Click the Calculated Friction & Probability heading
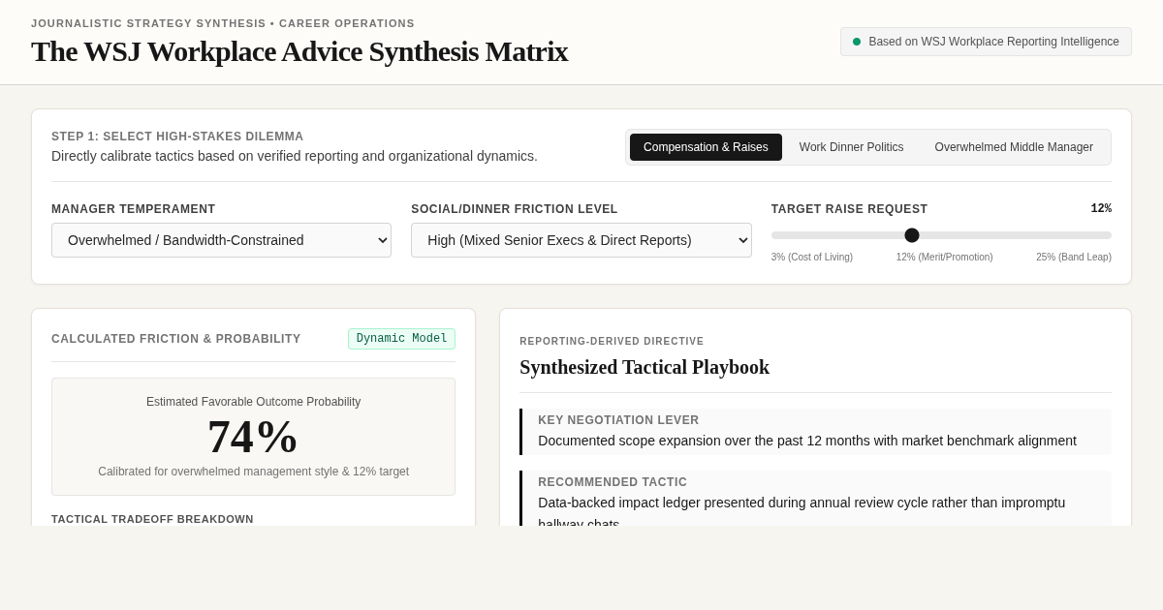Screen dimensions: 1163x610 click(x=176, y=339)
